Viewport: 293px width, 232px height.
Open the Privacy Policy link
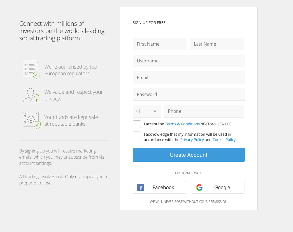(192, 139)
